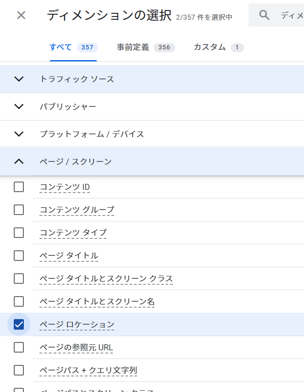The width and height of the screenshot is (304, 392).
Task: Expand プラットフォーム / デバイス category
Action: pos(19,134)
